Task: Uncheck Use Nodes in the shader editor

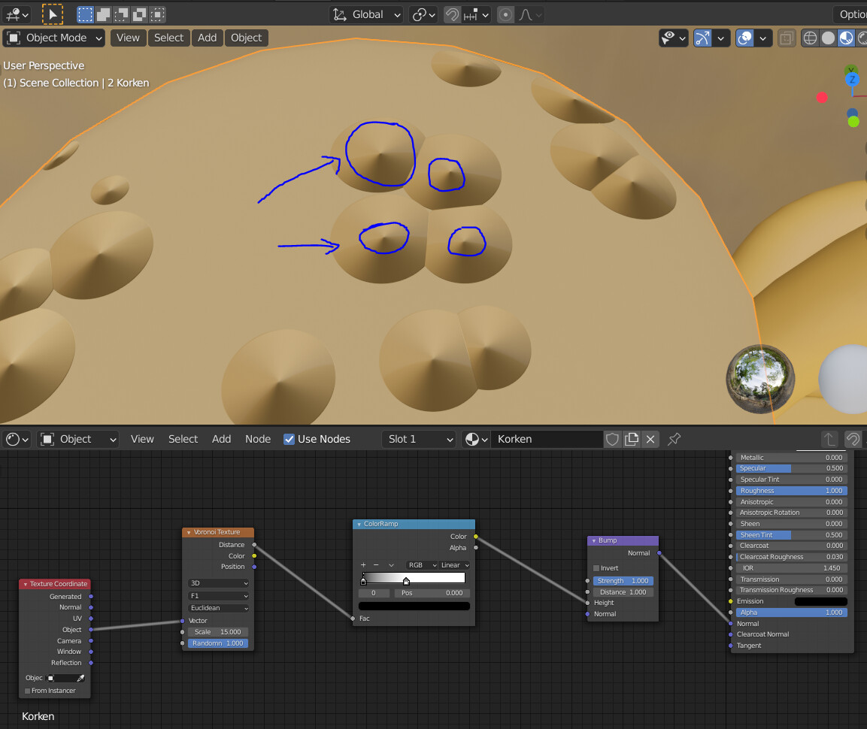Action: [x=290, y=439]
